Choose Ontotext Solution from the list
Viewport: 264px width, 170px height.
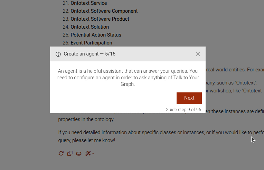[x=89, y=27]
